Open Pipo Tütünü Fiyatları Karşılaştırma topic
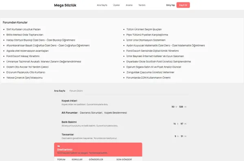This screenshot has width=244, height=161. pyautogui.click(x=147, y=35)
